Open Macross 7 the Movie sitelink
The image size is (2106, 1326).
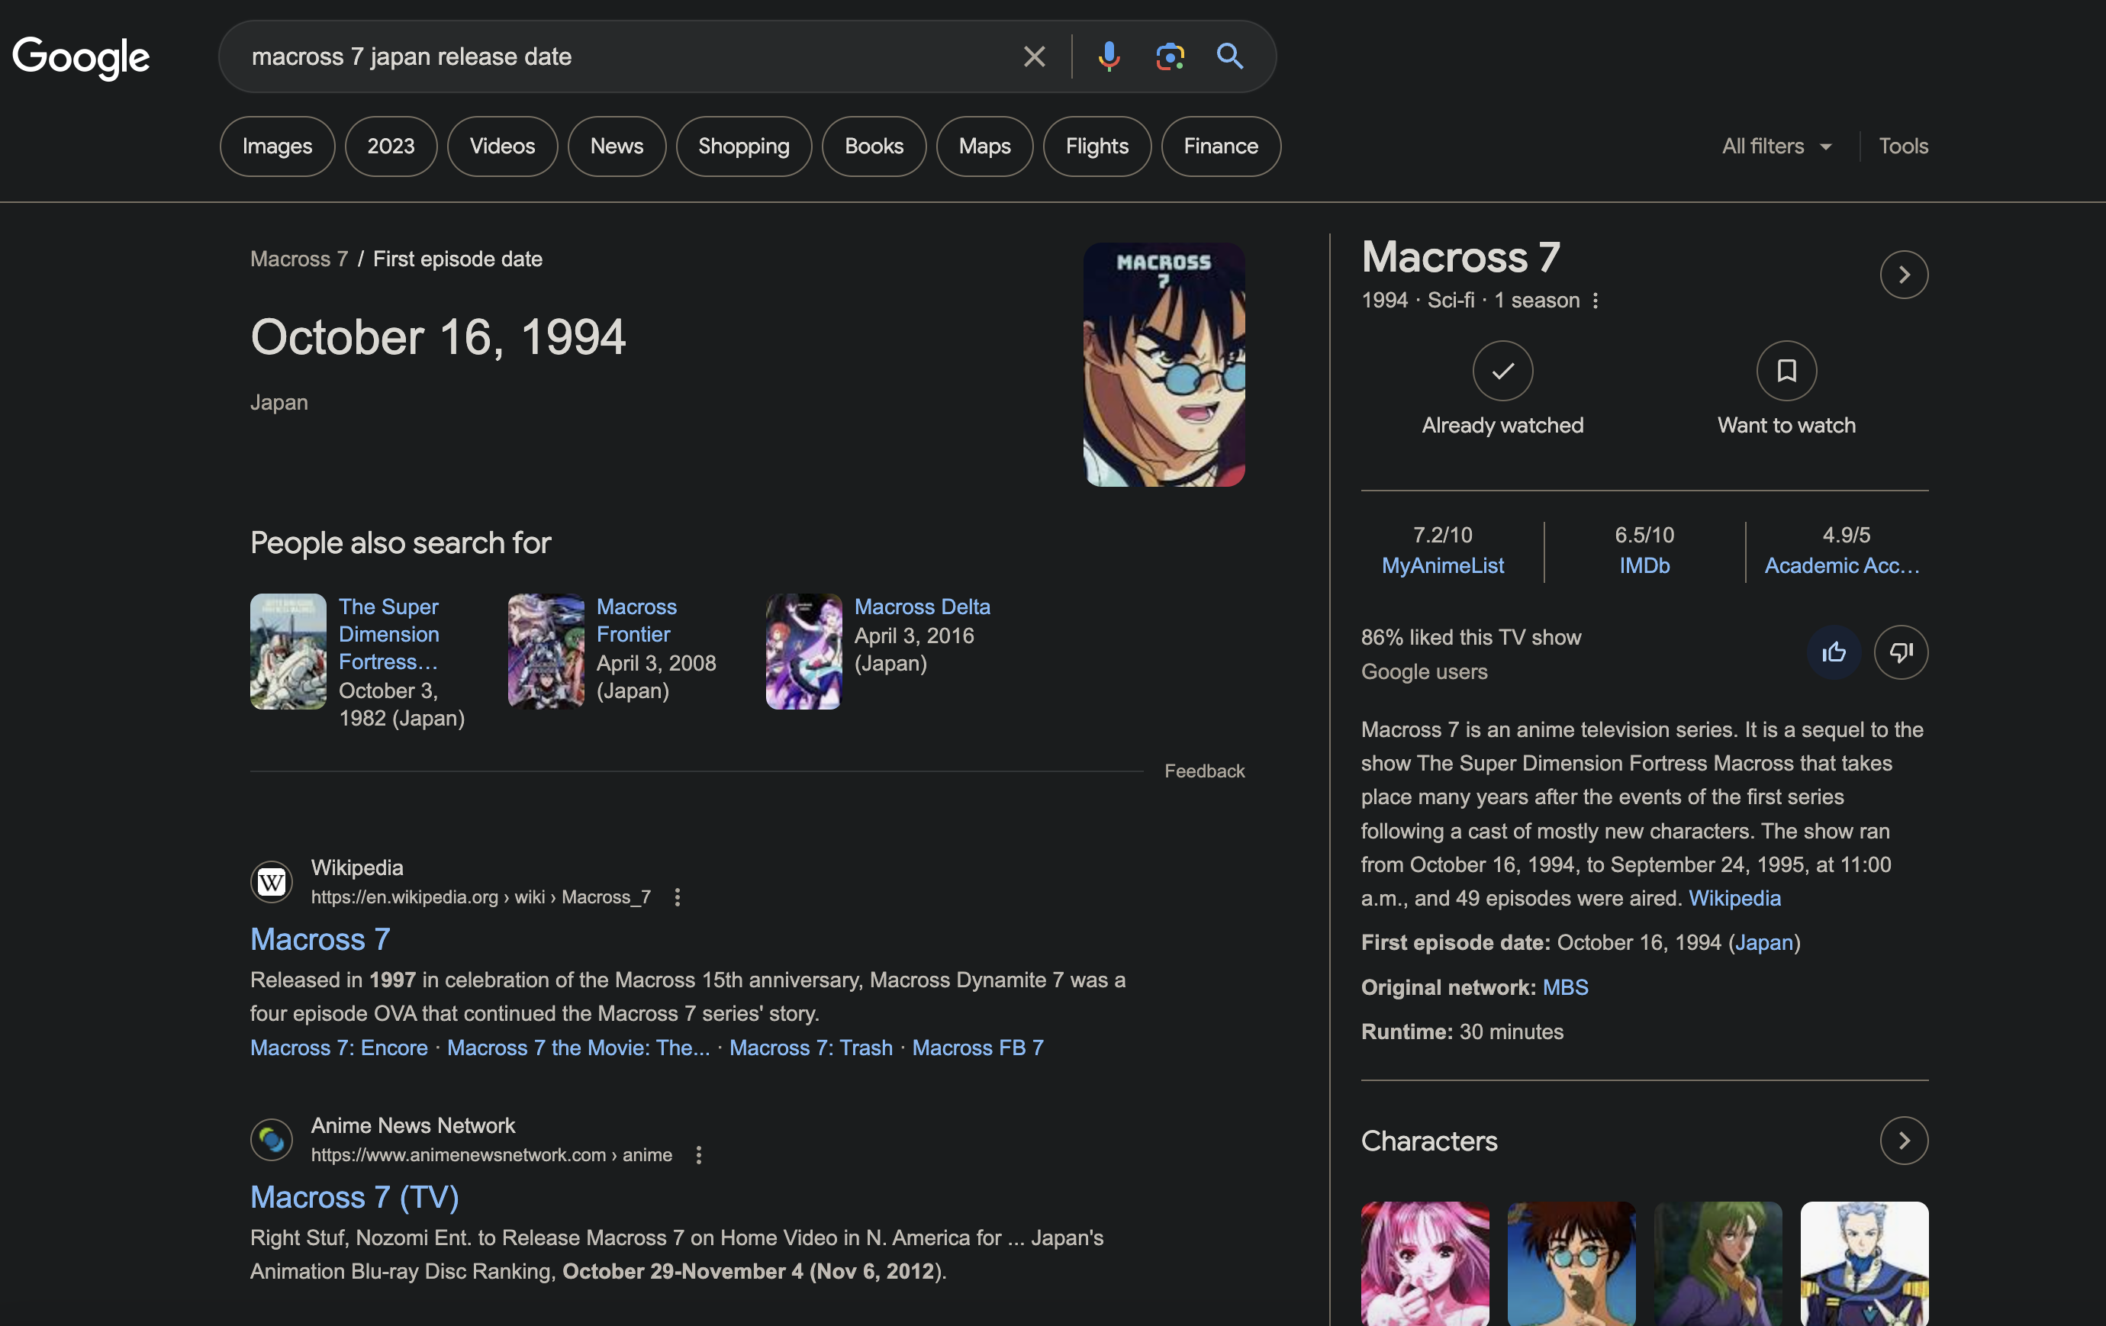pyautogui.click(x=578, y=1048)
